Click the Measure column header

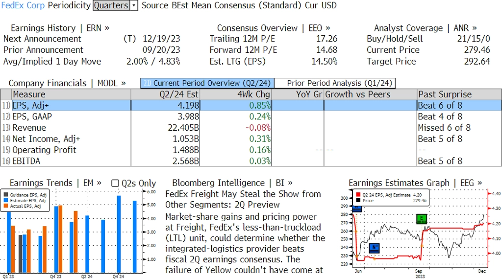(x=71, y=94)
